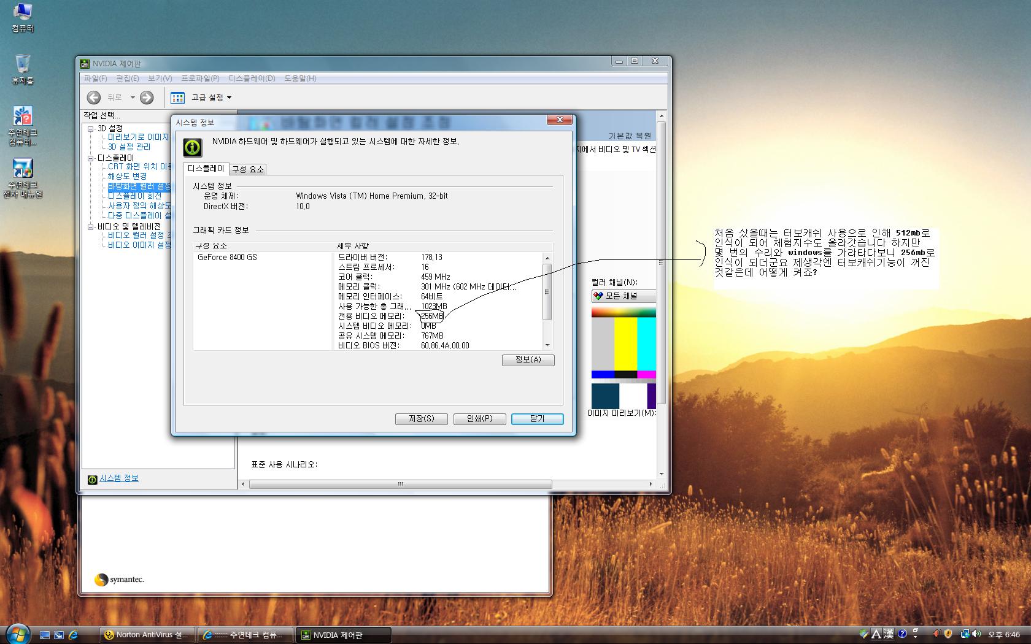Image resolution: width=1031 pixels, height=644 pixels.
Task: Click the 저장(S) button
Action: tap(422, 419)
